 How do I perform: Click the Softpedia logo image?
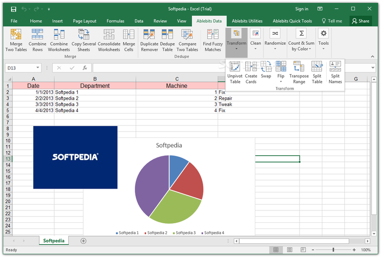(x=75, y=157)
